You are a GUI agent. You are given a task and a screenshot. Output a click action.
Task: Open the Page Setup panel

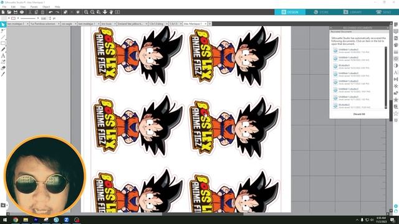coord(396,25)
